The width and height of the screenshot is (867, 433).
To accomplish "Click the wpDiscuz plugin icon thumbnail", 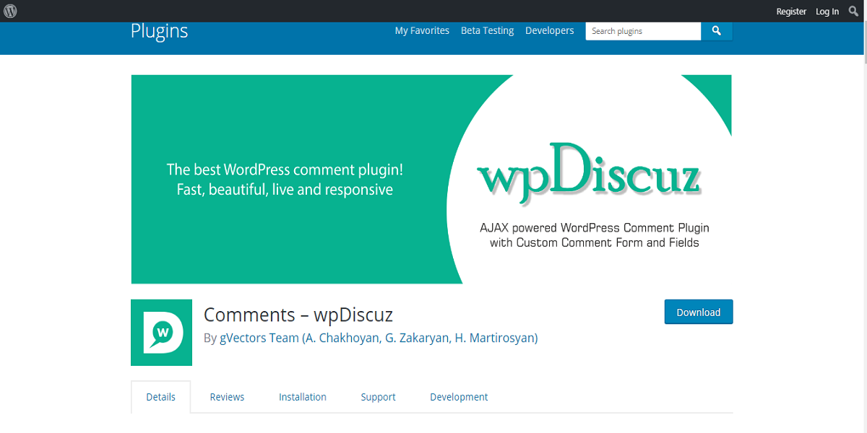I will pyautogui.click(x=161, y=333).
